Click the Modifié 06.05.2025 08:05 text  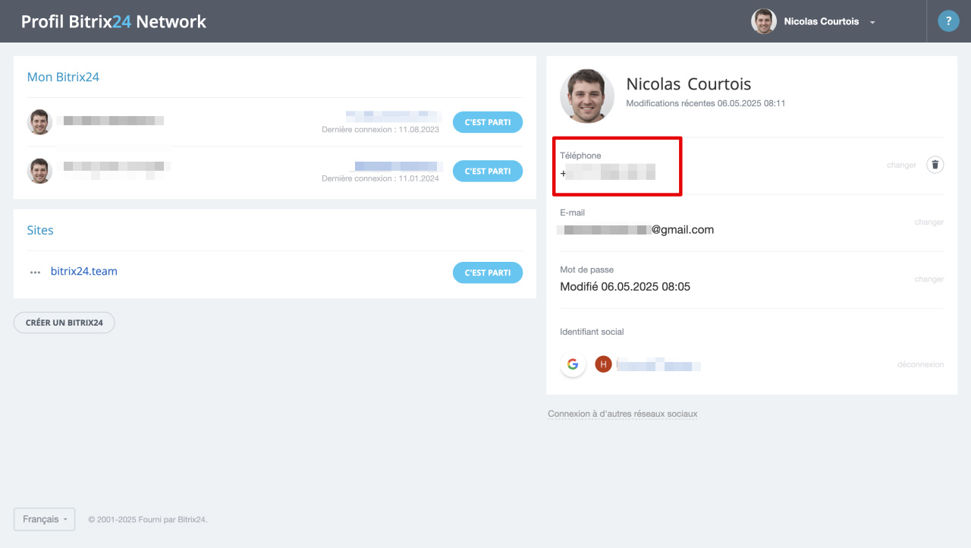[x=625, y=287]
